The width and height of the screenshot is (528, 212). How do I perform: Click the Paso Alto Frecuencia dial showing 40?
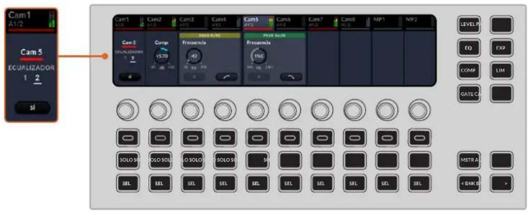194,56
